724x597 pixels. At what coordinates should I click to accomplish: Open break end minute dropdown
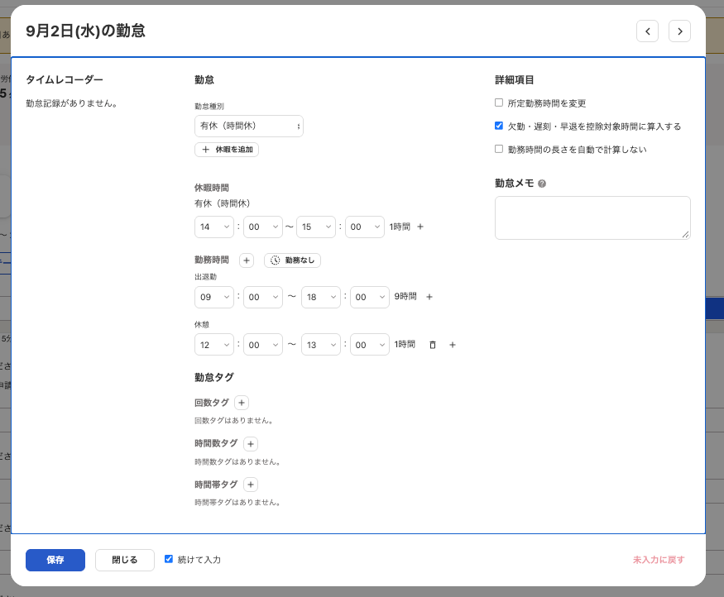[x=370, y=345]
